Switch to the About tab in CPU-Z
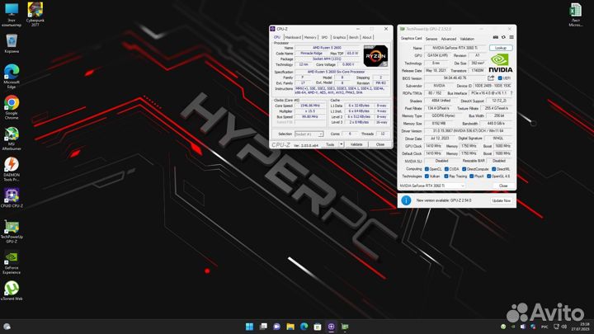This screenshot has height=334, width=594. coord(366,37)
